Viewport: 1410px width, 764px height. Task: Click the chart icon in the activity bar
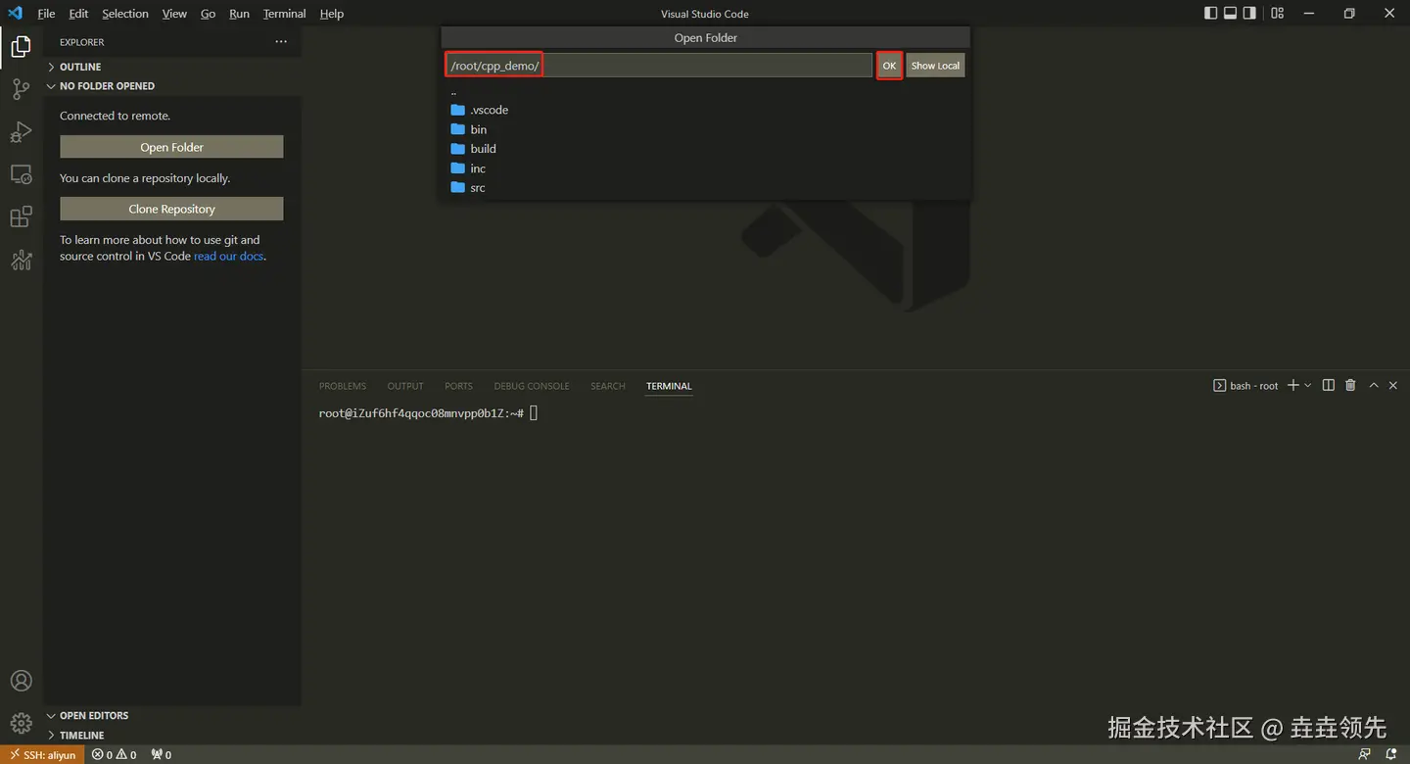[21, 260]
